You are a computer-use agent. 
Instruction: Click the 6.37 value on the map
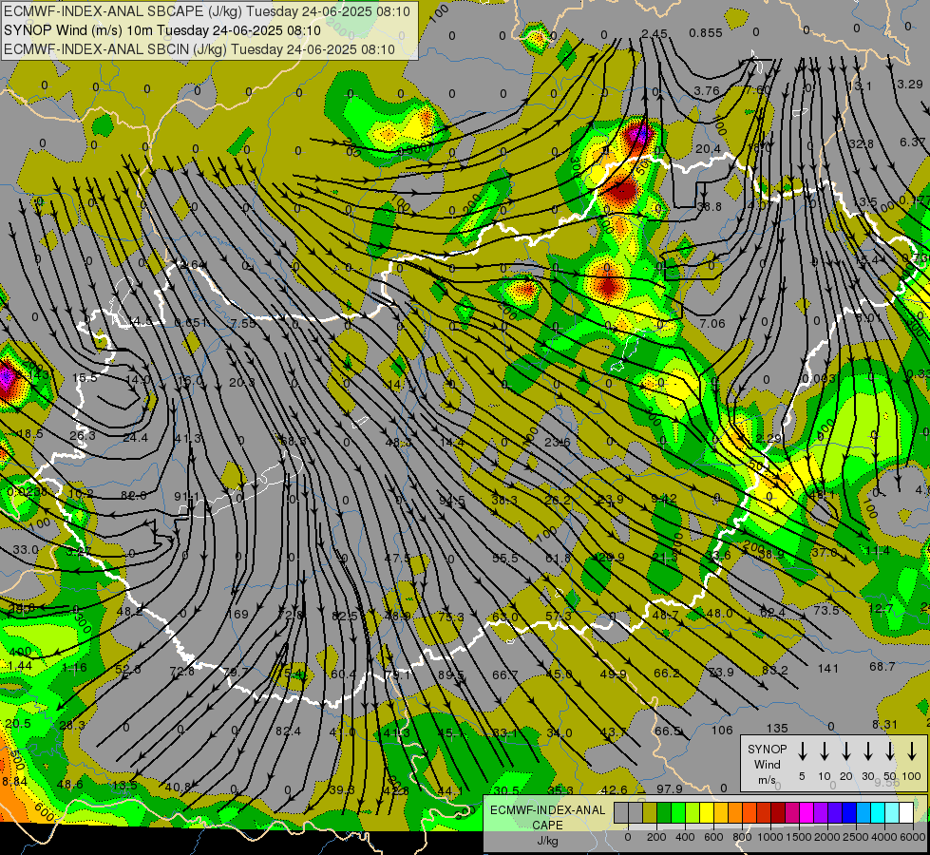[912, 142]
